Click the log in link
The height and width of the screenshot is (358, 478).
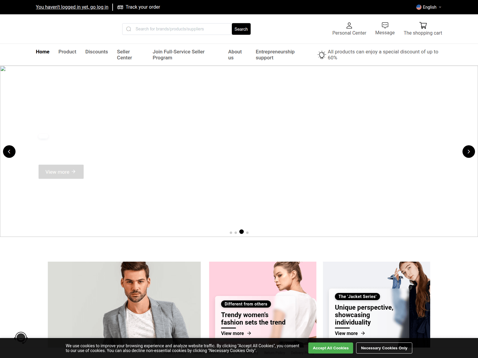coord(72,7)
